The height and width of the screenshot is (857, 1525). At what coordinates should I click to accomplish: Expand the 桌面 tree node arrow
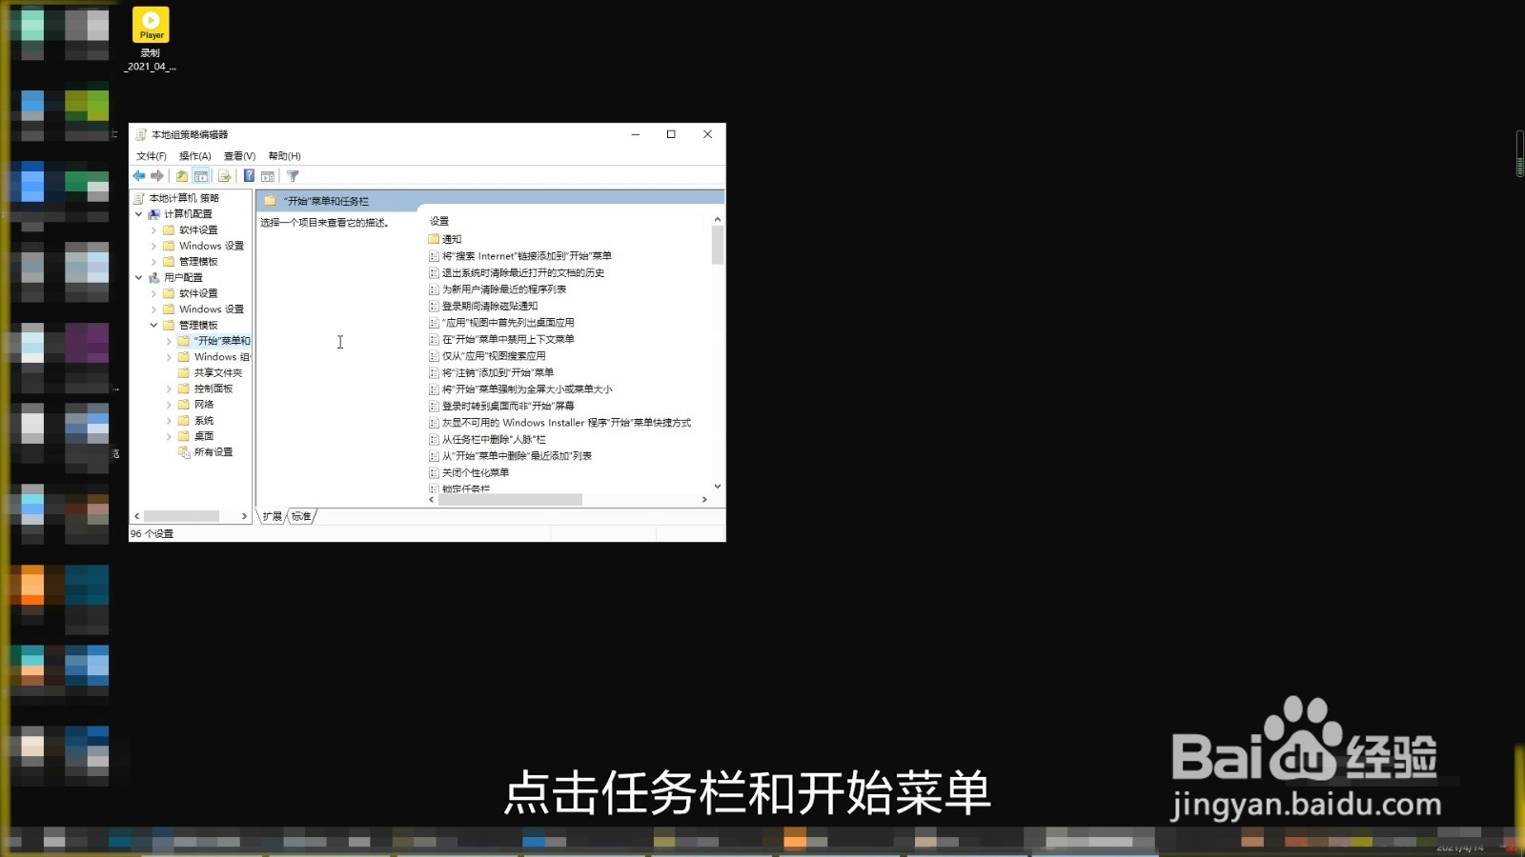click(x=169, y=436)
